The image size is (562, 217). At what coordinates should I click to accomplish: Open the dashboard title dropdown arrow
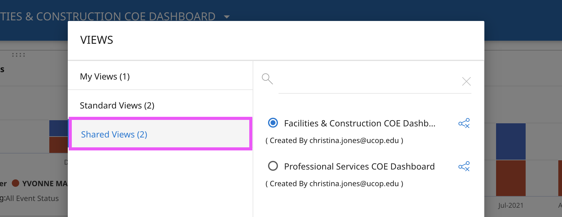click(x=227, y=17)
